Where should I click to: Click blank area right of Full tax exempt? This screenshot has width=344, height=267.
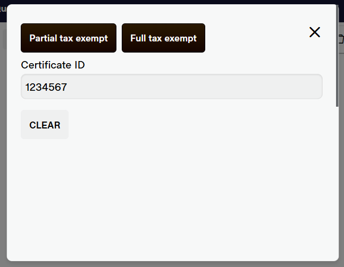pyautogui.click(x=257, y=38)
